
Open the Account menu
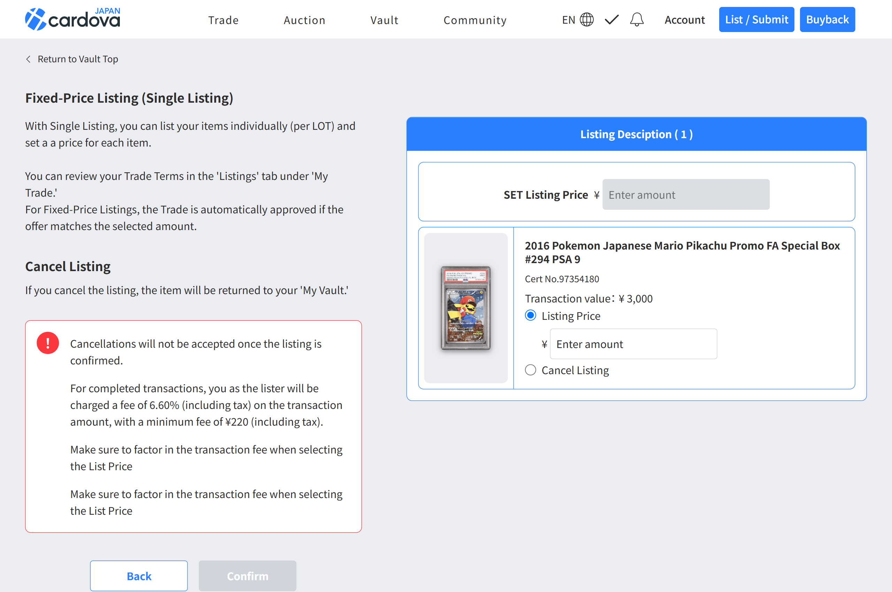(x=684, y=19)
